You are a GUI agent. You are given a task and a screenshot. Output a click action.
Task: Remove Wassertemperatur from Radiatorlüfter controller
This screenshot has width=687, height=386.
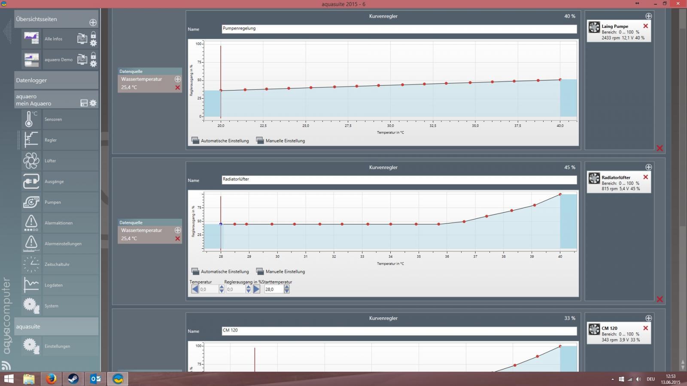point(177,238)
